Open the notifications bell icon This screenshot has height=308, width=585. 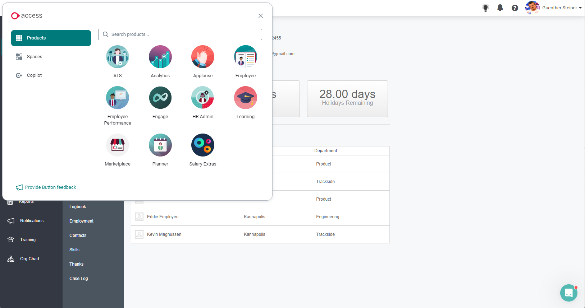pos(500,8)
